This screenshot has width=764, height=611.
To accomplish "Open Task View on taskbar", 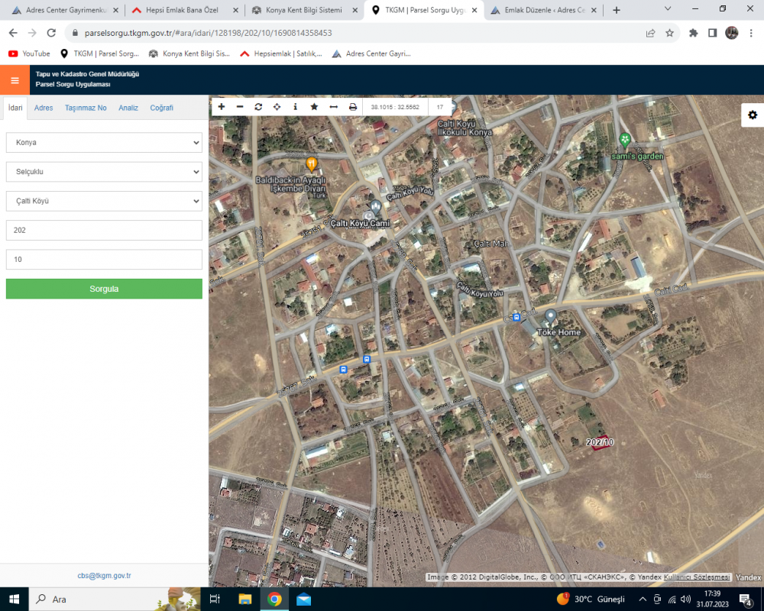I will tap(215, 599).
